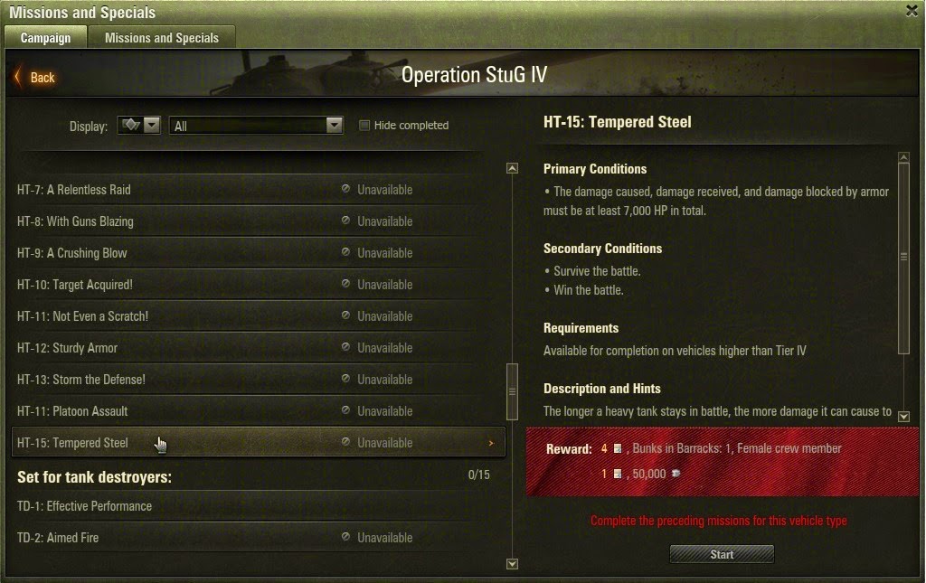Click the unavailable icon beside HT-7 mission
The height and width of the screenshot is (583, 926).
[x=345, y=189]
